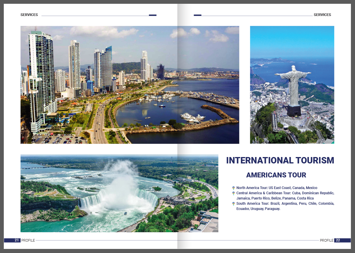Click page number 21 in the footer
355x253 pixels.
coord(17,240)
